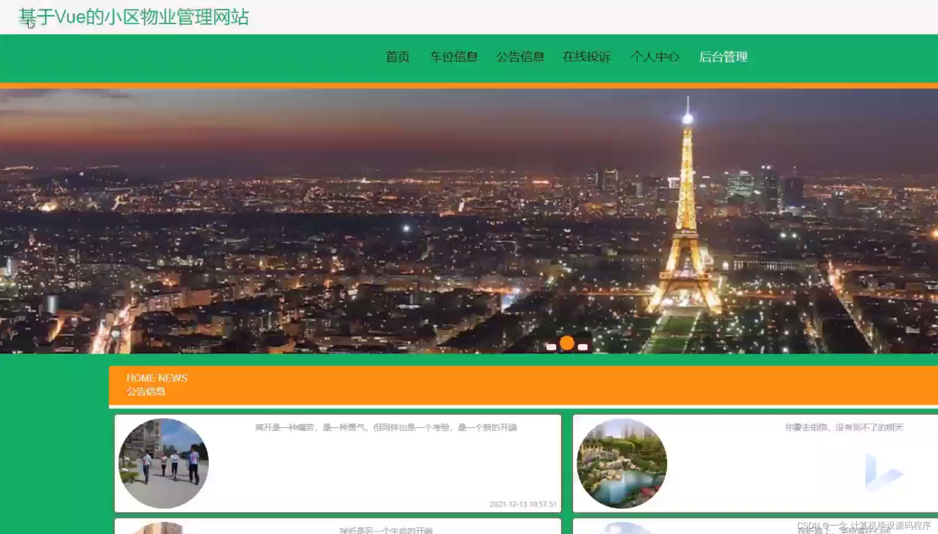Open the 车位信息 page
Image resolution: width=938 pixels, height=534 pixels.
click(x=453, y=57)
